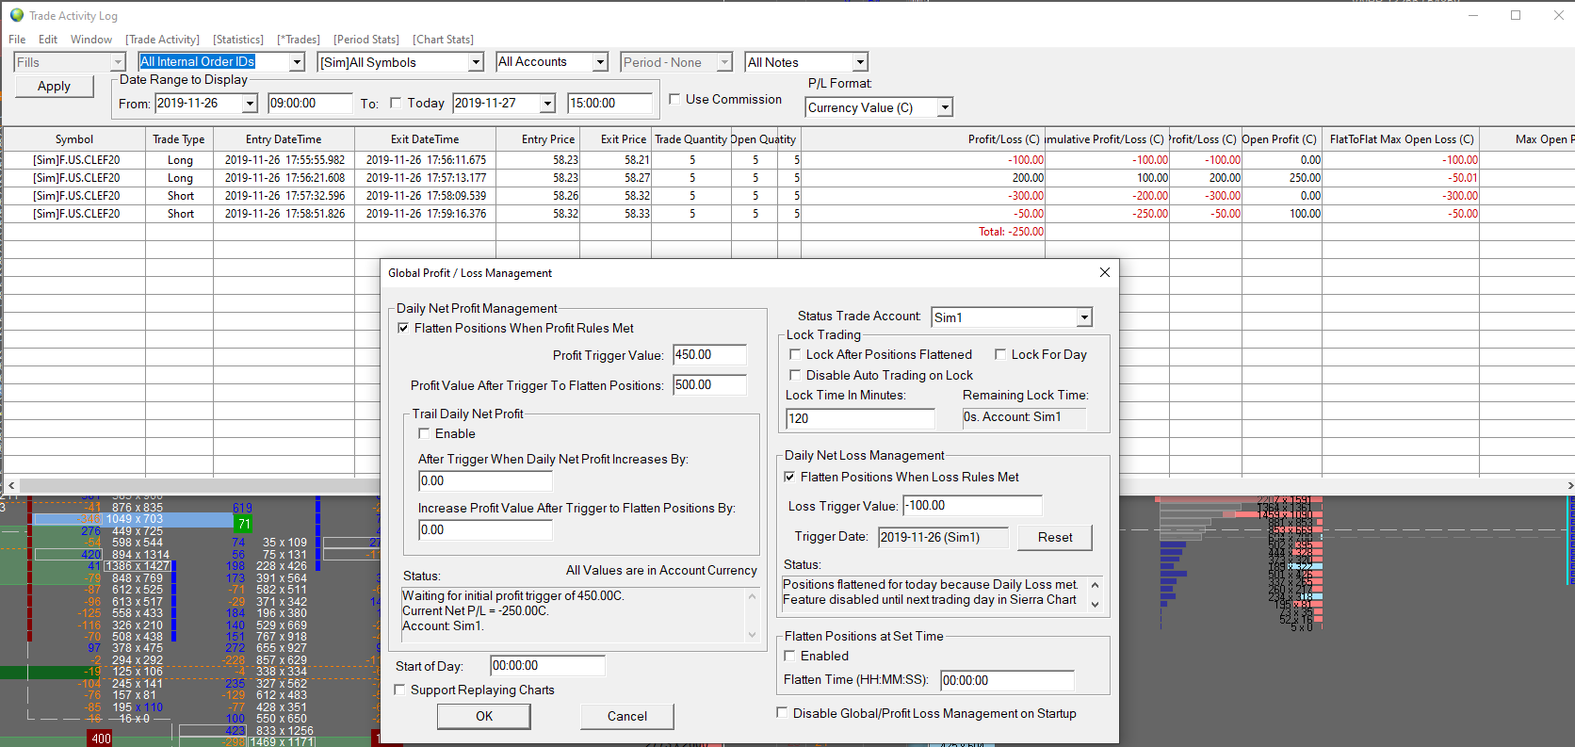Sort by the Trade Type column header
Image resolution: width=1575 pixels, height=747 pixels.
tap(179, 139)
